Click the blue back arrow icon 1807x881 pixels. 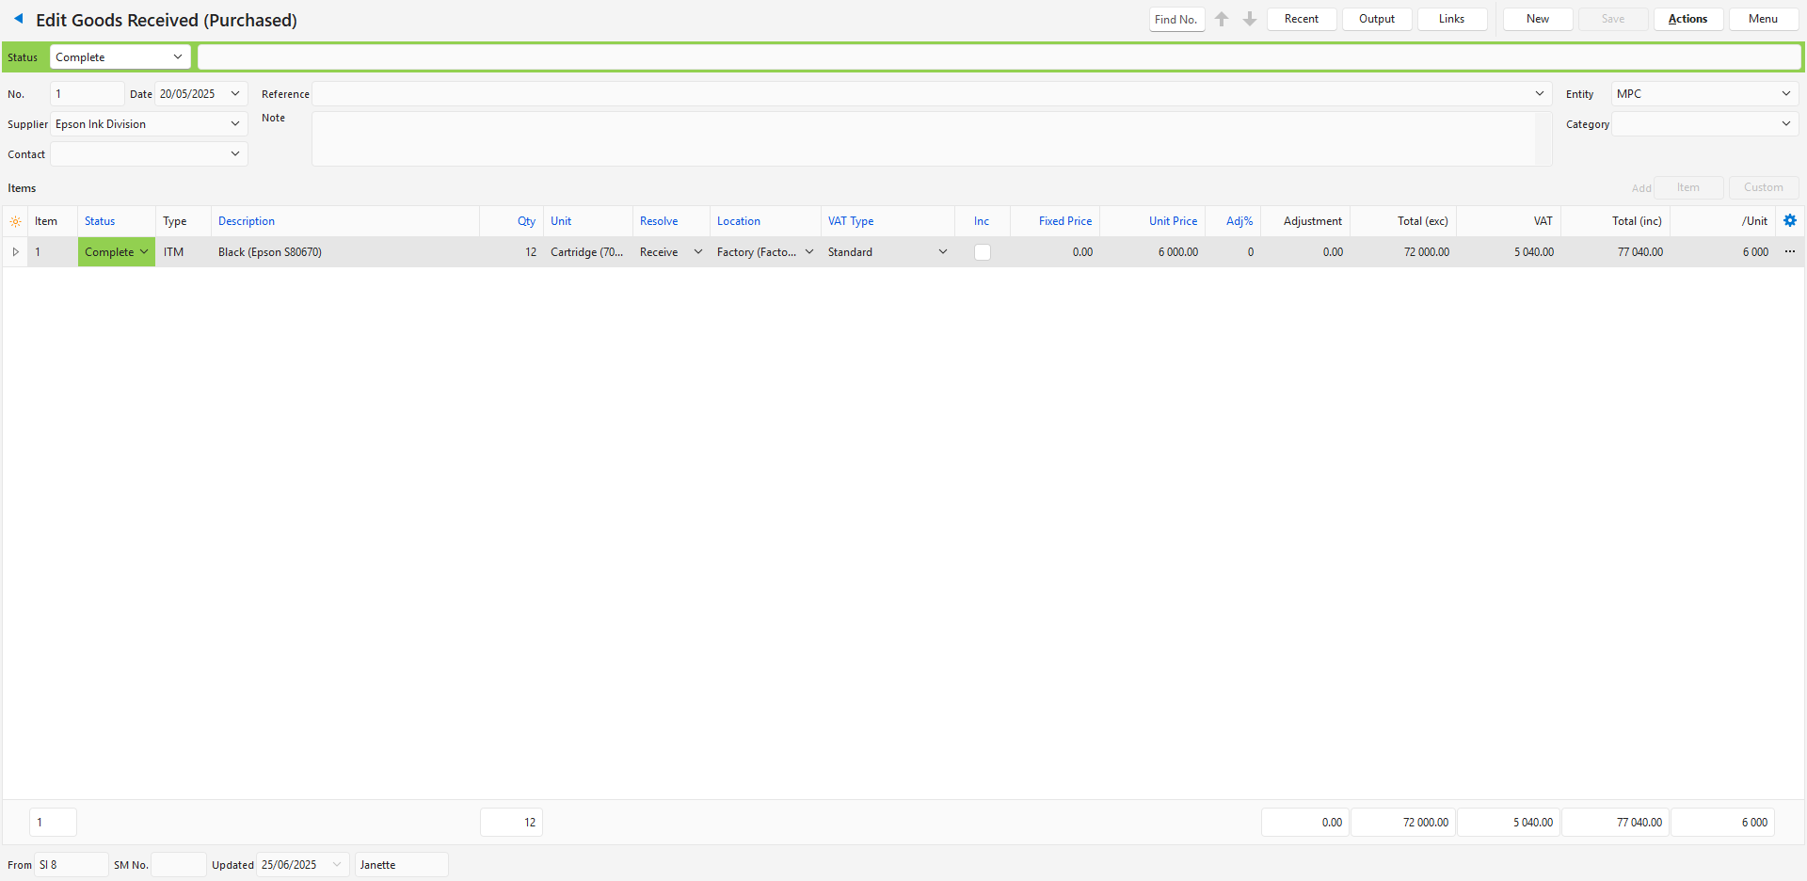(18, 19)
